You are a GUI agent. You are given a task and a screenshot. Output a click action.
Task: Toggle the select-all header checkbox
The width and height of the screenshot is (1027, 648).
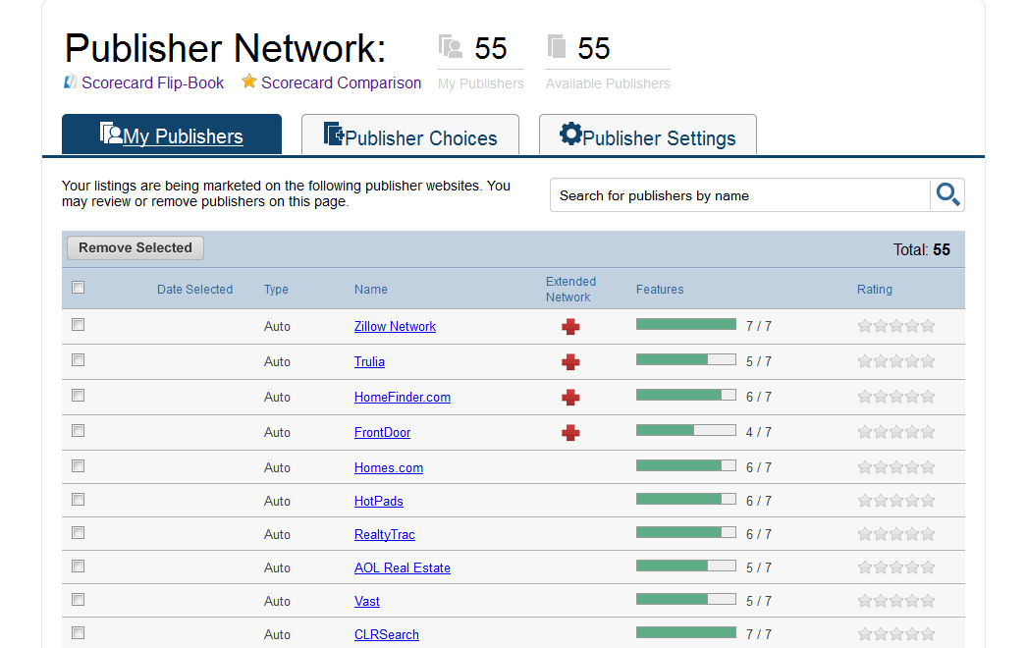pos(78,287)
